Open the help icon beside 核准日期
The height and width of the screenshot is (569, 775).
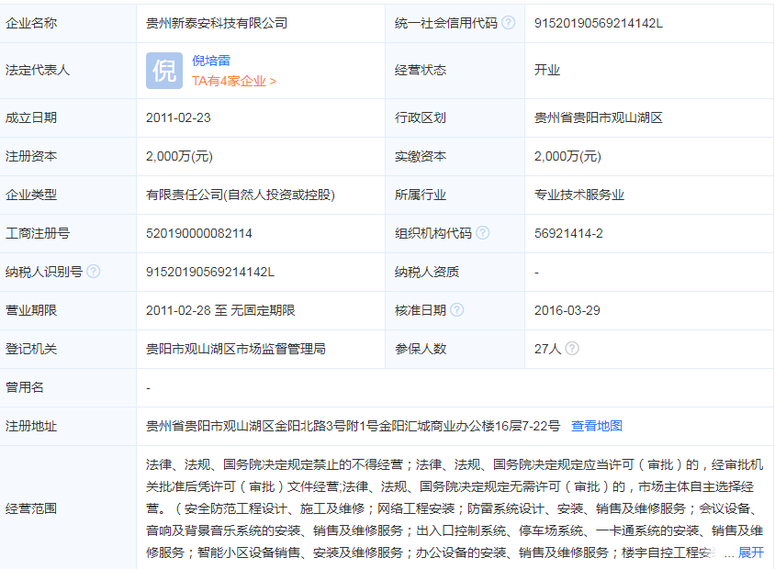457,309
